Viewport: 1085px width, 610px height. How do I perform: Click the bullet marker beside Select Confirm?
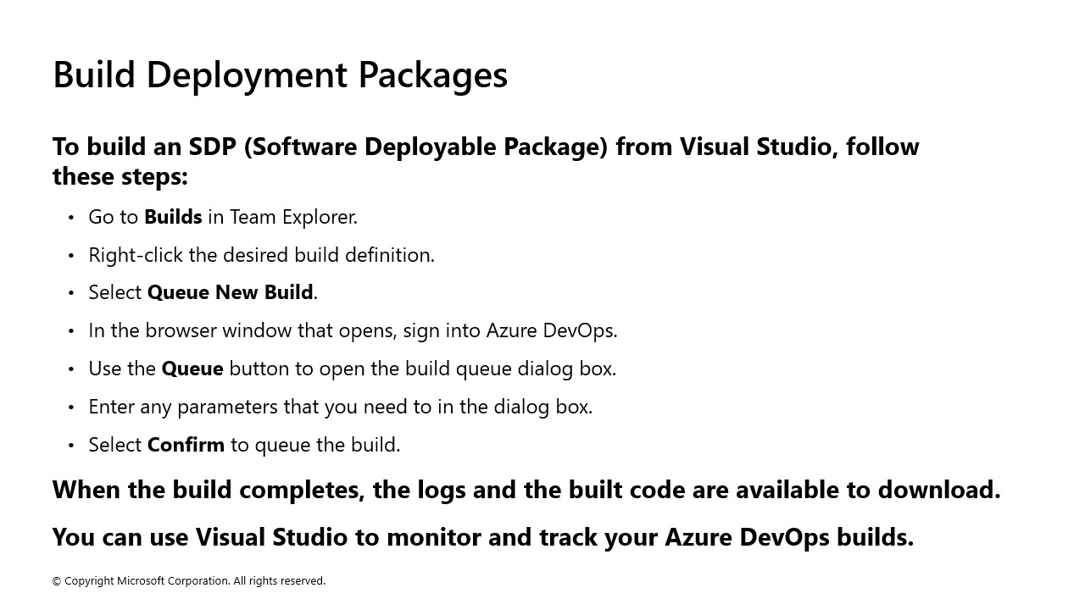tap(71, 445)
